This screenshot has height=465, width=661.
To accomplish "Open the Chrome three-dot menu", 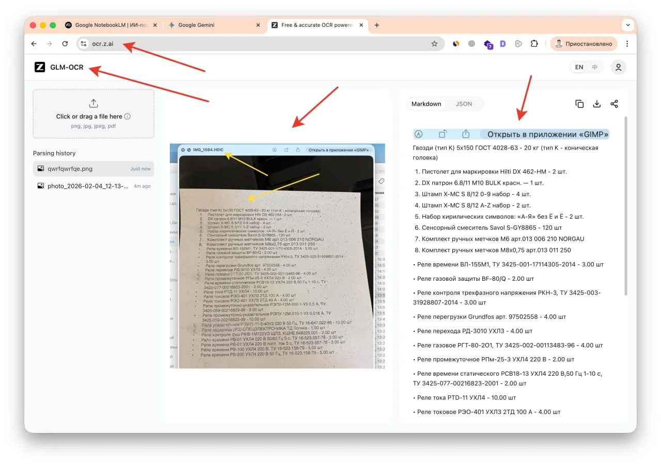I will coord(627,44).
